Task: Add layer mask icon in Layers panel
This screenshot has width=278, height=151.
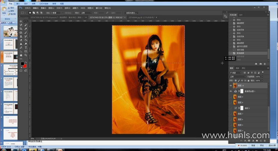Action: 249,141
